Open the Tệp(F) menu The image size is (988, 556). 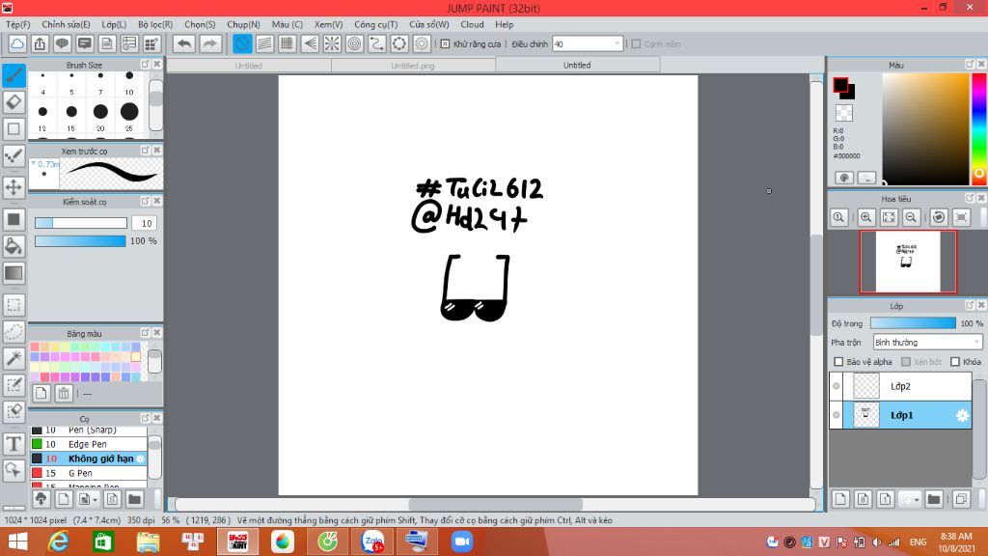click(x=18, y=24)
